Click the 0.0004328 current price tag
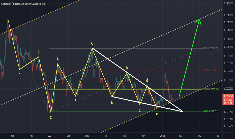235x139 pixels. pos(229,96)
